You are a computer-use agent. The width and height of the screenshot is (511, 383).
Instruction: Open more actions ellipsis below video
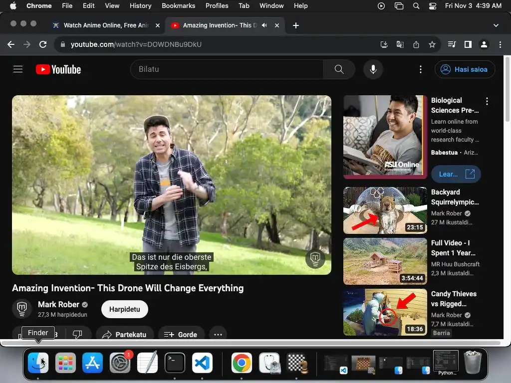218,335
